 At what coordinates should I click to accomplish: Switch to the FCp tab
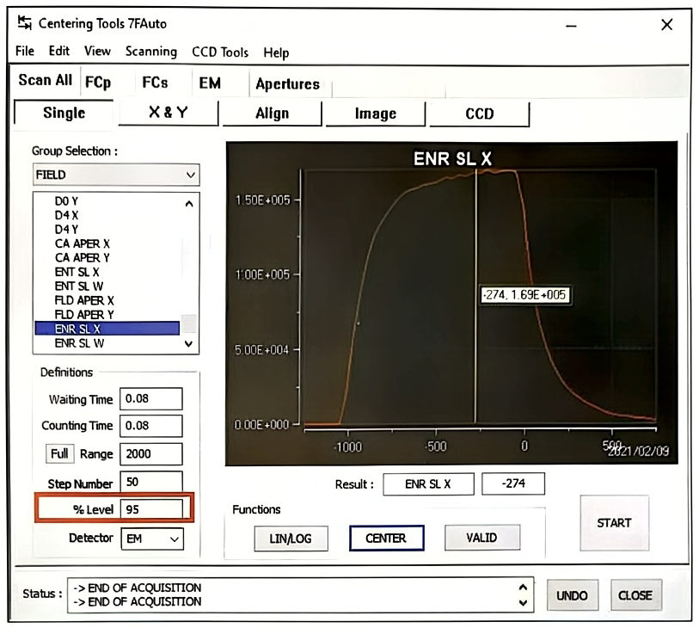click(x=98, y=82)
